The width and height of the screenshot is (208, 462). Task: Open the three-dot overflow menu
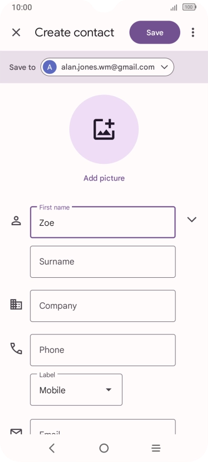[x=193, y=33]
